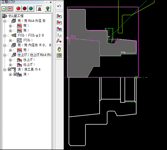
Task: Click the 工程リスト panel title bar
Action: point(21,2)
